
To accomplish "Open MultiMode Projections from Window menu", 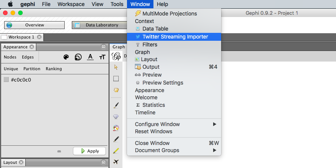I will [x=174, y=14].
